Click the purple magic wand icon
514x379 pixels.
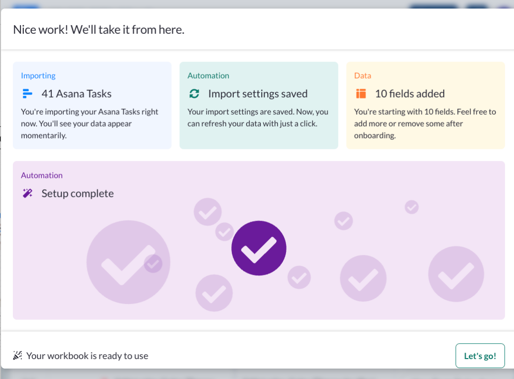click(28, 193)
